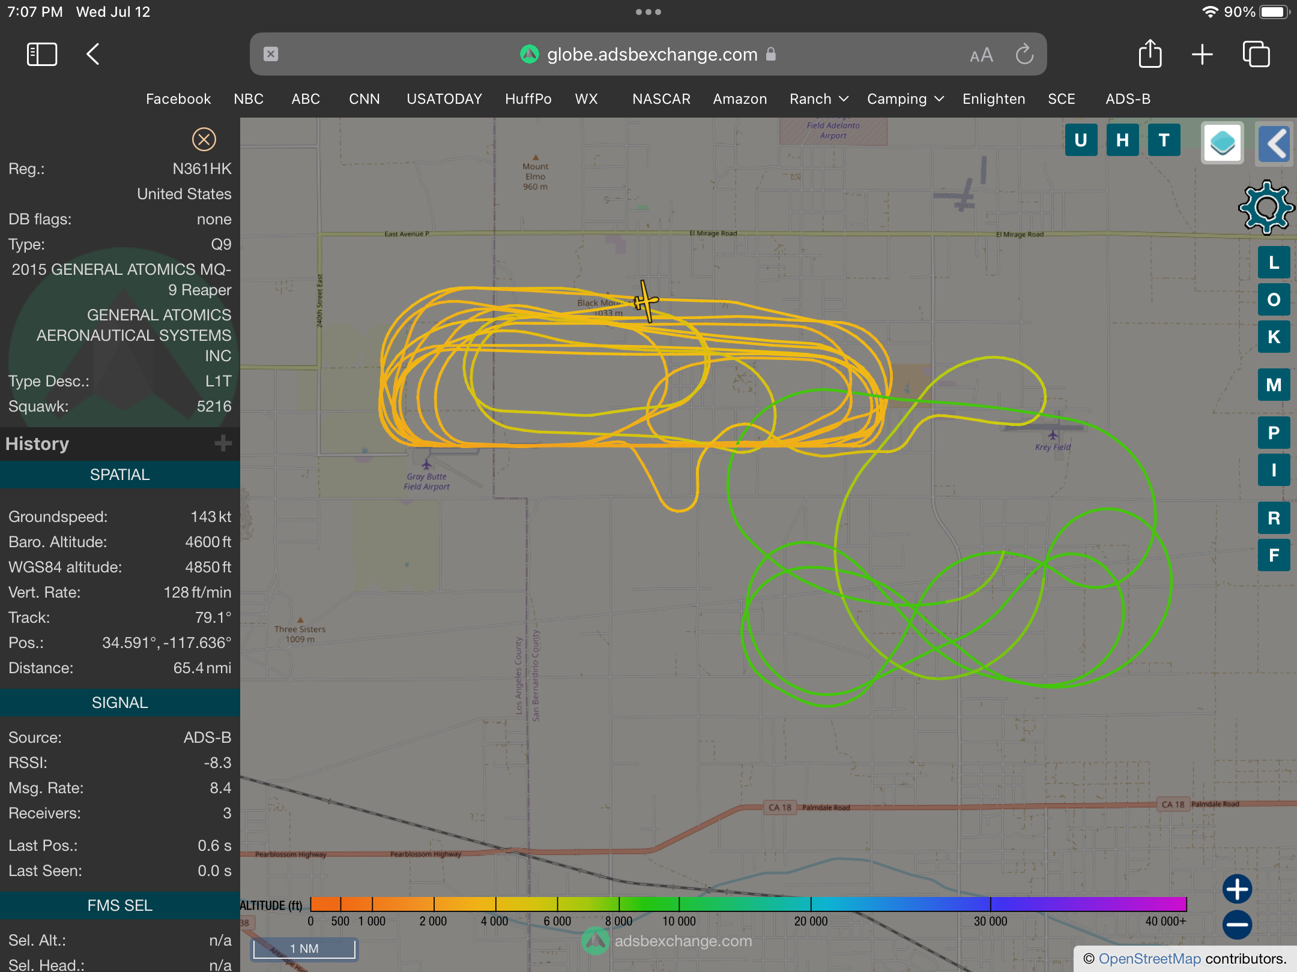Toggle the M multi-select button
Image resolution: width=1297 pixels, height=972 pixels.
pyautogui.click(x=1274, y=385)
